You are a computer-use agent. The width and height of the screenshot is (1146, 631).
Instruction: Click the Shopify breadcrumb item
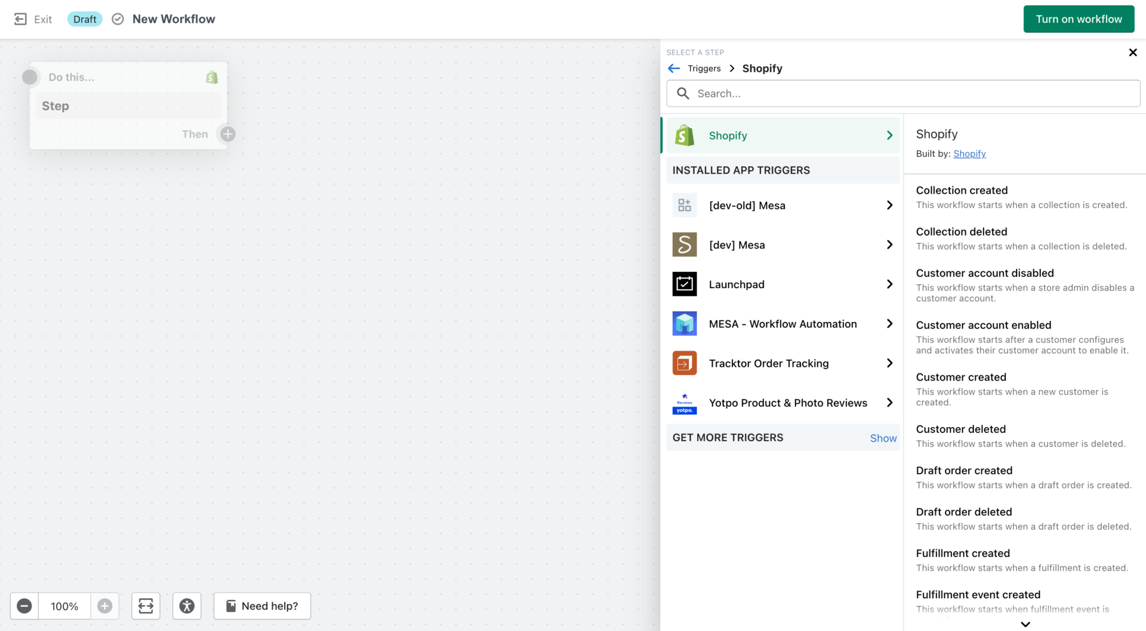click(762, 68)
